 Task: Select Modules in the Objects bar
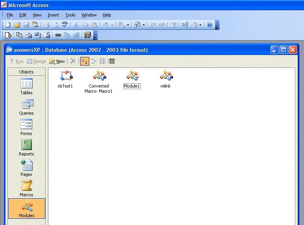coord(27,209)
